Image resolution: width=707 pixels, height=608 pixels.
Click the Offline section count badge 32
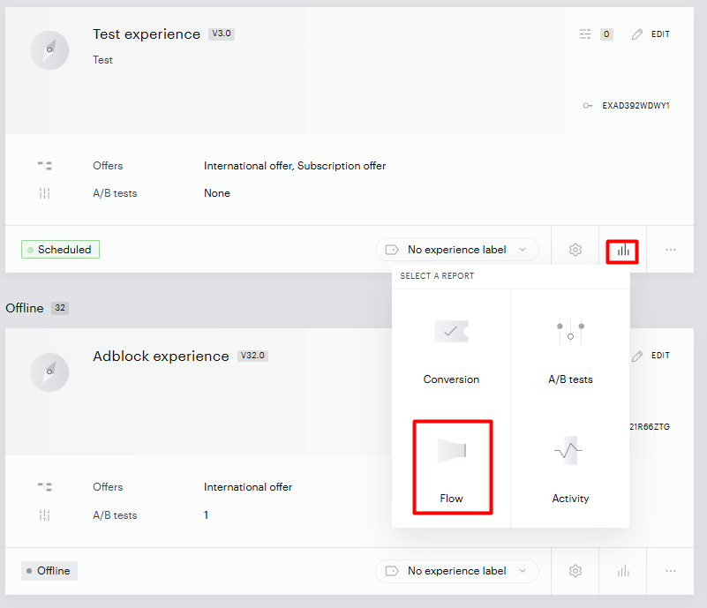tap(60, 308)
